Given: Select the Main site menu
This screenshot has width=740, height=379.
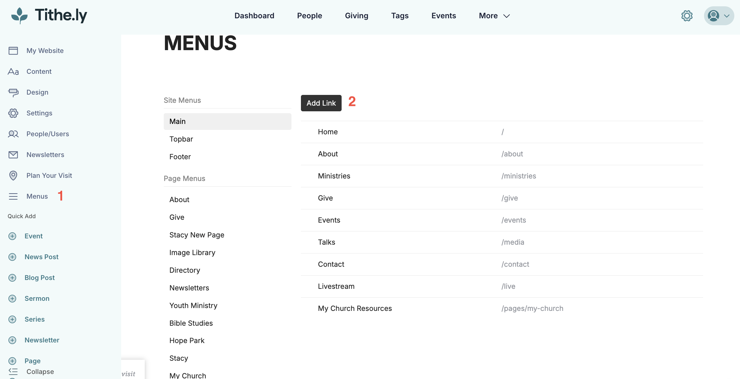Looking at the screenshot, I should coord(227,121).
